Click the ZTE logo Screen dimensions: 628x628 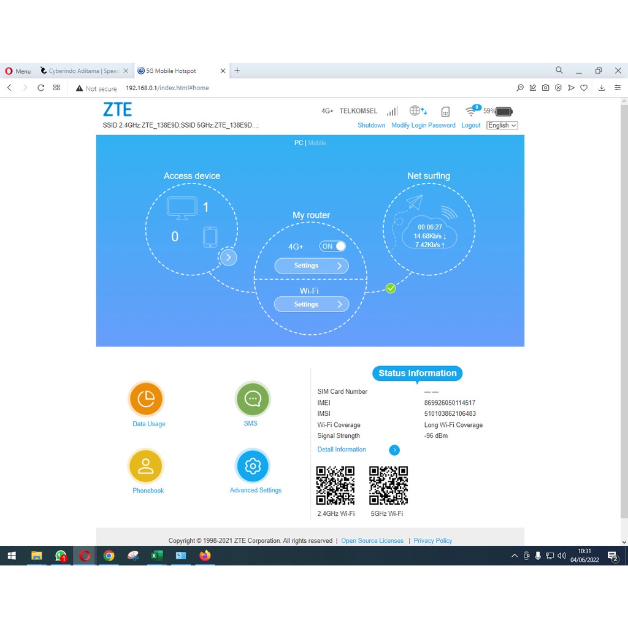pyautogui.click(x=117, y=109)
